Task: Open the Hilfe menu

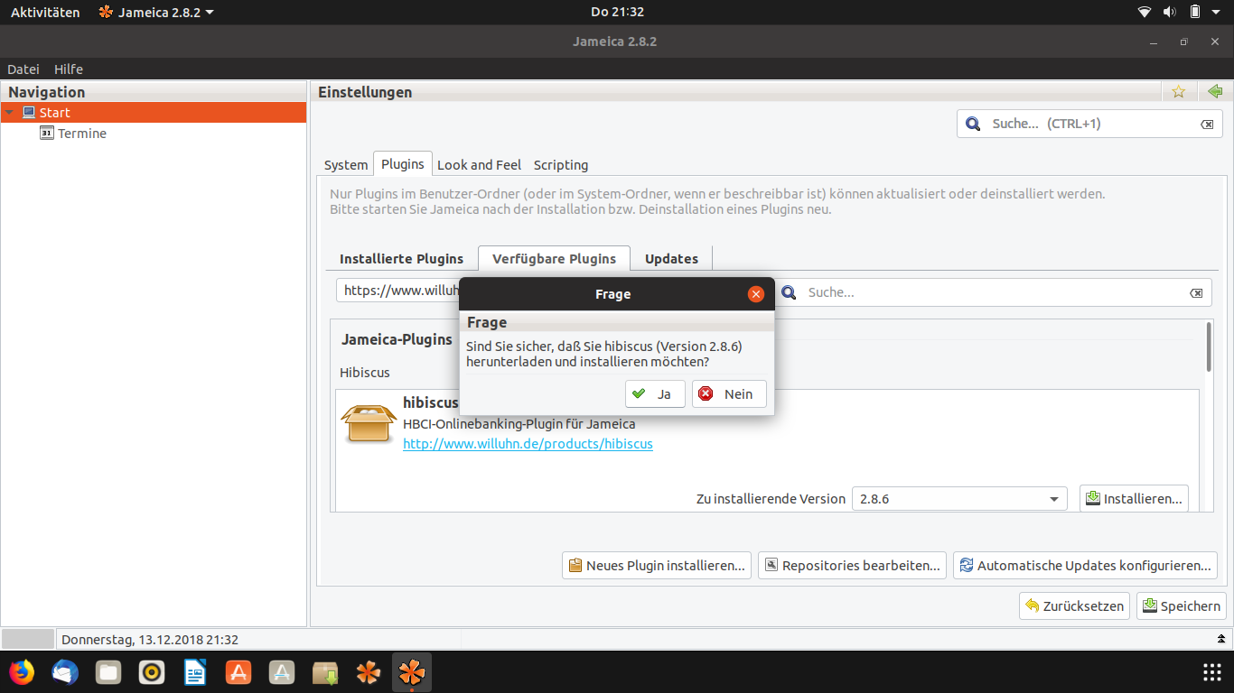Action: (x=69, y=69)
